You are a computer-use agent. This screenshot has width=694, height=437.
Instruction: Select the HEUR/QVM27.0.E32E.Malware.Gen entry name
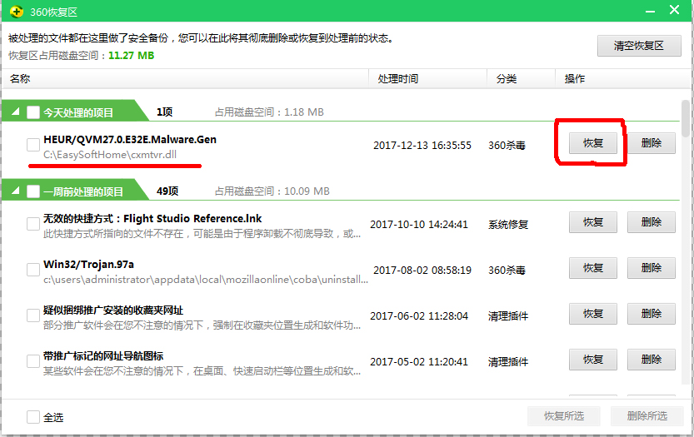130,139
